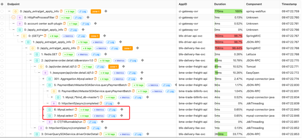
Task: Click the crosshair icon on account center auth plugin row
Action: (x=95, y=23)
